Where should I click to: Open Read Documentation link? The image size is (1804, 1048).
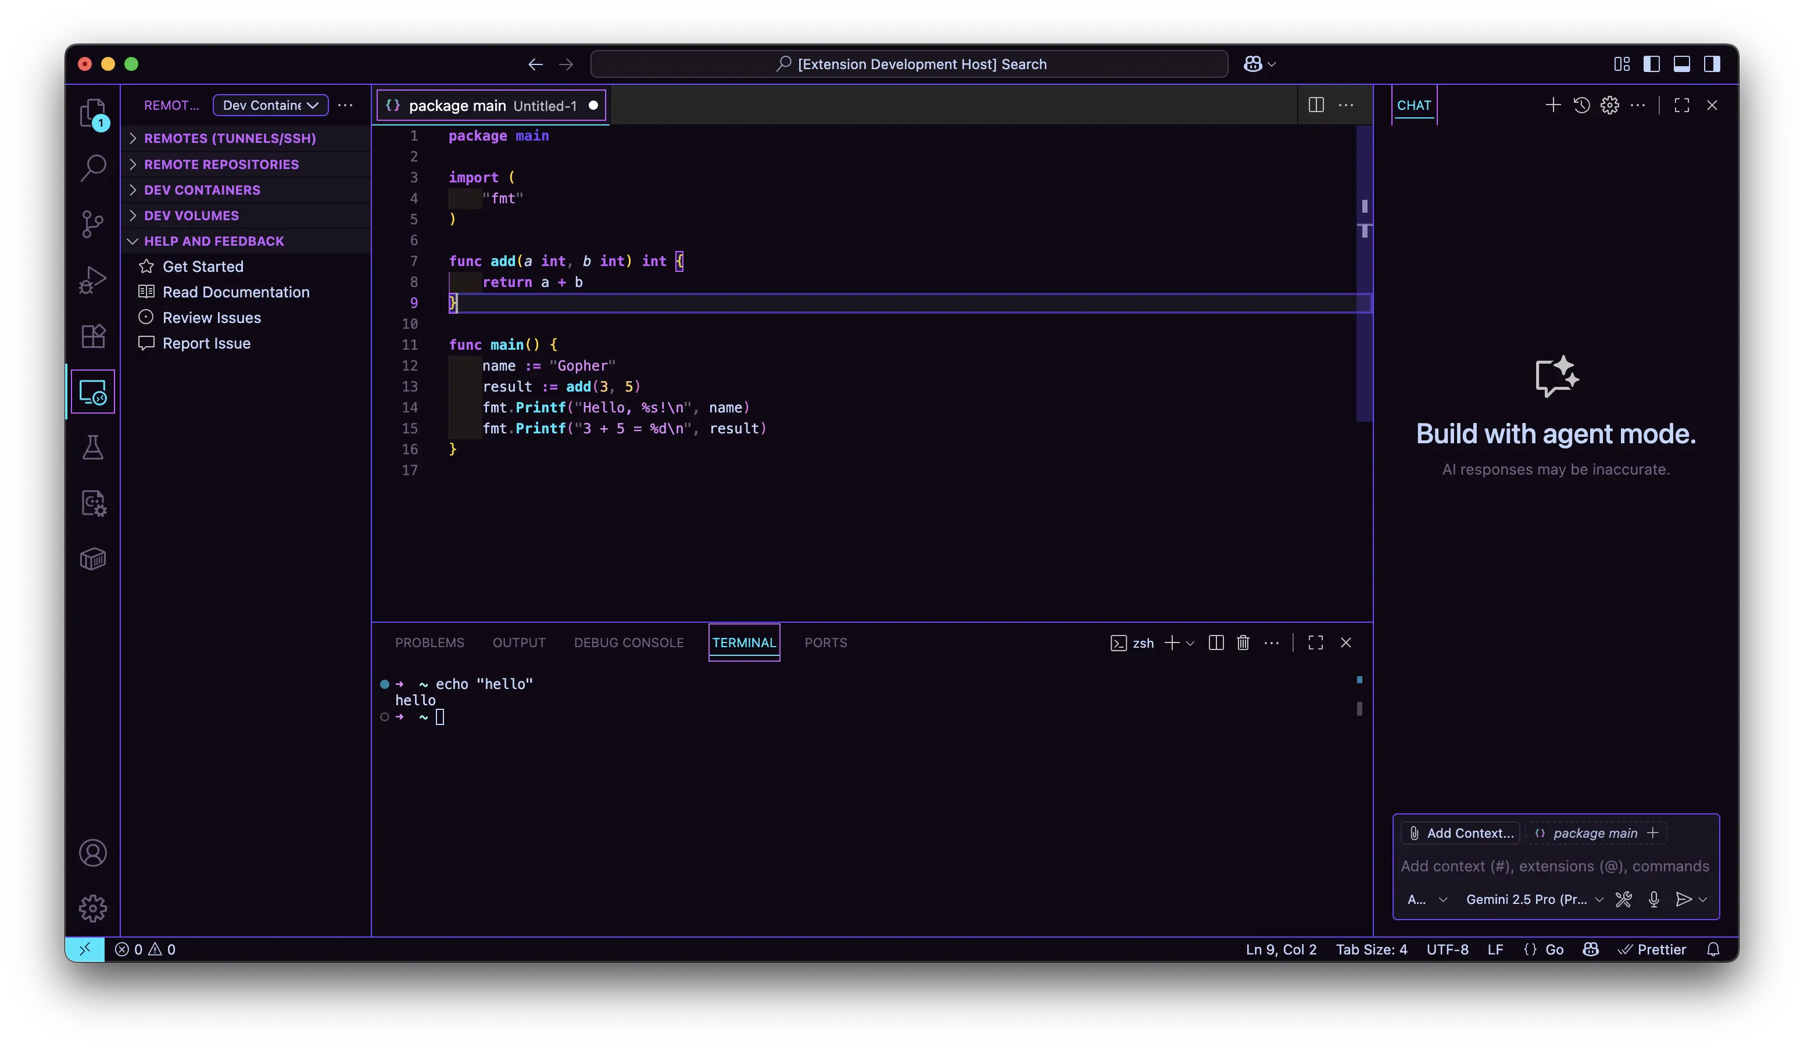click(235, 292)
